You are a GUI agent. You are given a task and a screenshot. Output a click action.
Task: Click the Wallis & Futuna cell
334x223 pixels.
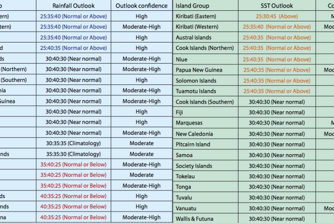[194, 219]
